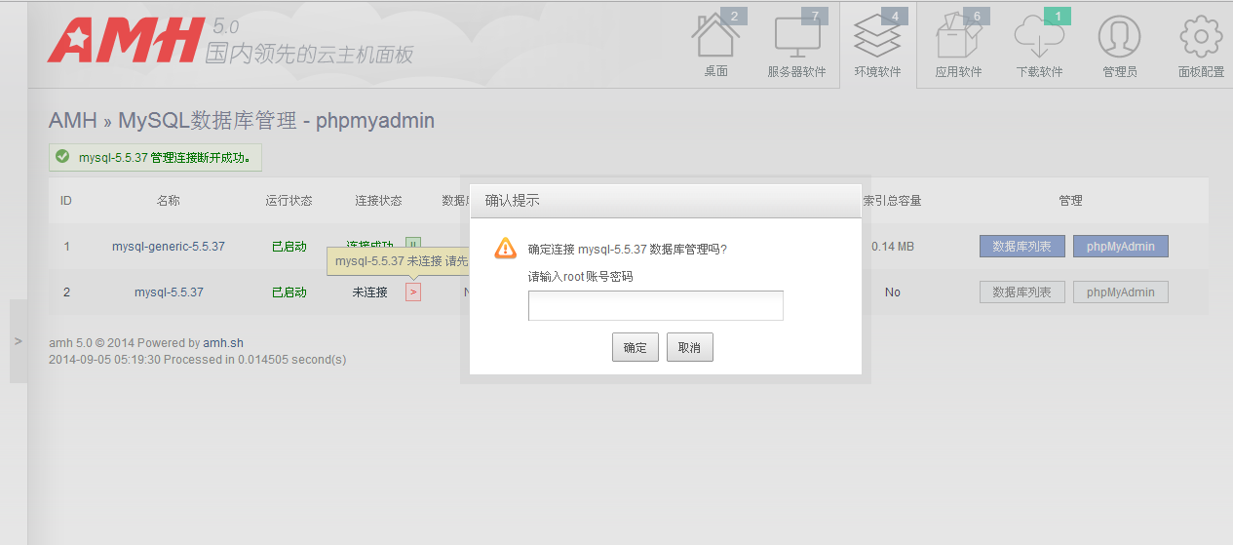Click the mysql-5.5.37 name link
The width and height of the screenshot is (1233, 545).
pyautogui.click(x=169, y=292)
